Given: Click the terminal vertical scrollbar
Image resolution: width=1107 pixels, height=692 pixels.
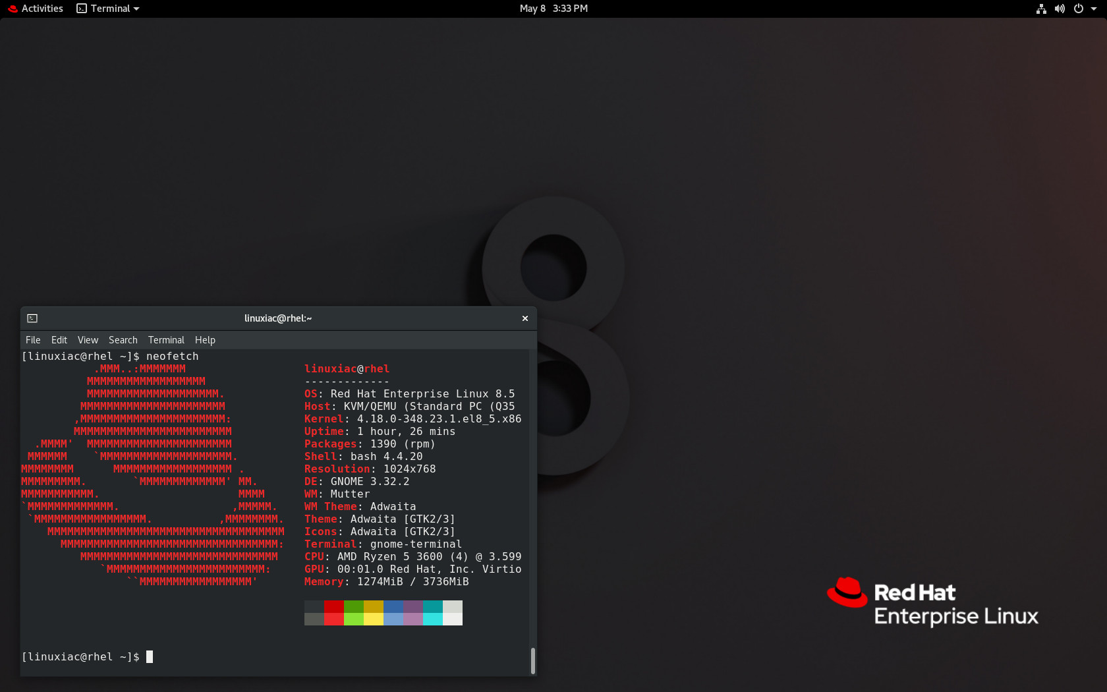Looking at the screenshot, I should [532, 660].
